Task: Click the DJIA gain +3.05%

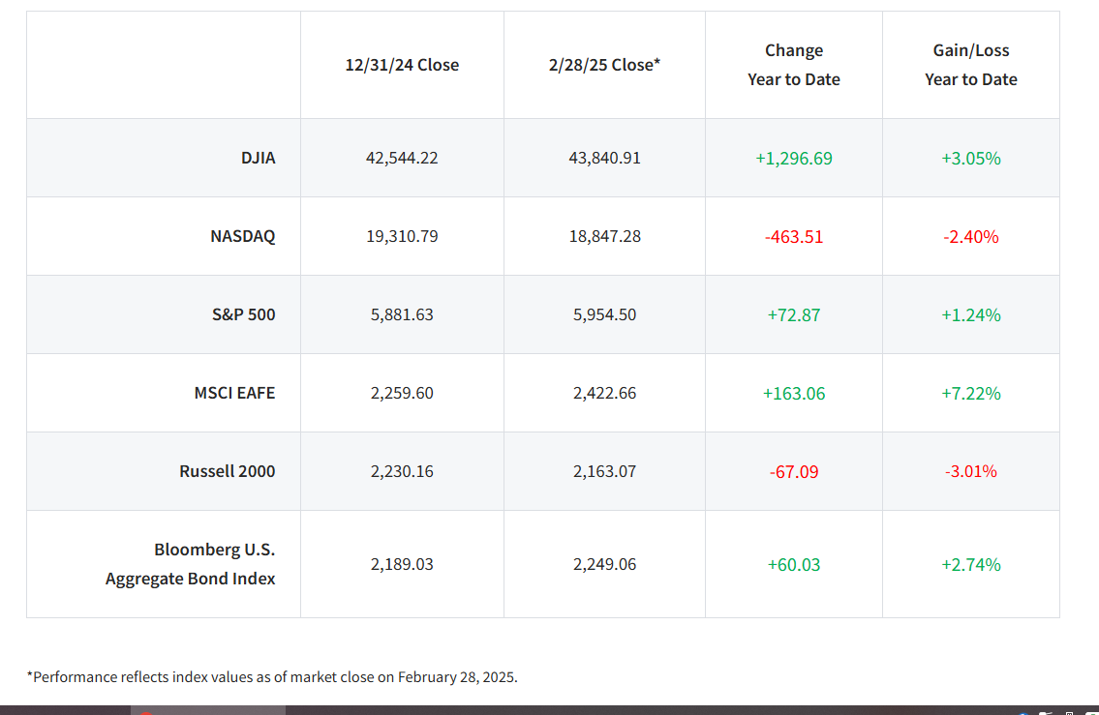Action: tap(971, 159)
